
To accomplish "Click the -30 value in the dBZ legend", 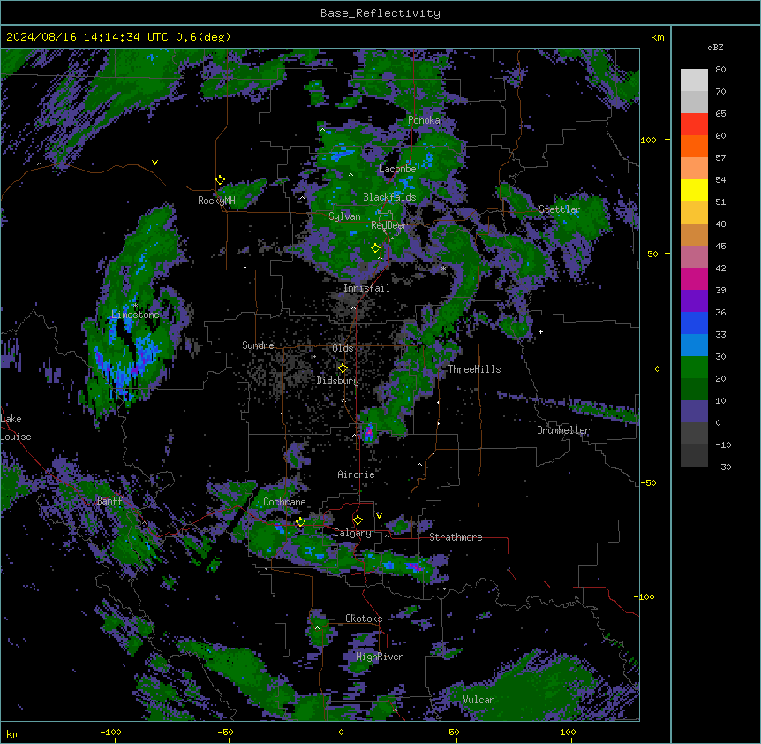I will pos(723,467).
